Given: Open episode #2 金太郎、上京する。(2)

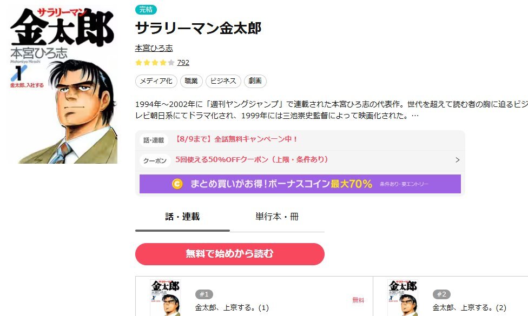Looking at the screenshot, I should coord(470,307).
